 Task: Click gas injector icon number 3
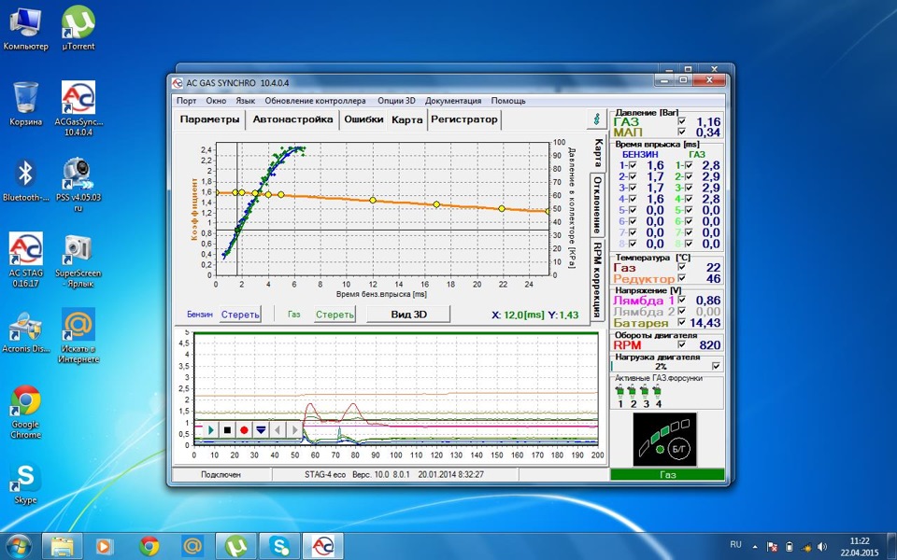646,392
